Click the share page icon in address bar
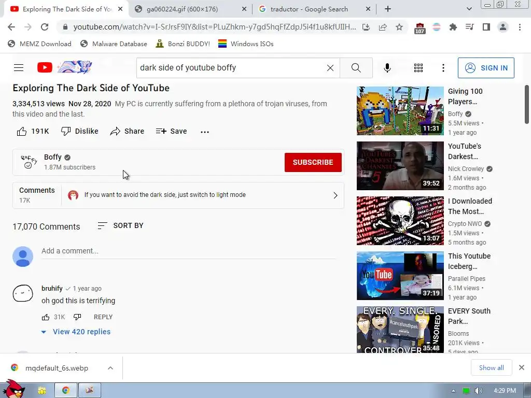Screen dimensions: 531x398 [x=383, y=27]
